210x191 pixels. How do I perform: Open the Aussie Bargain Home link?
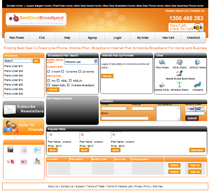[38, 6]
